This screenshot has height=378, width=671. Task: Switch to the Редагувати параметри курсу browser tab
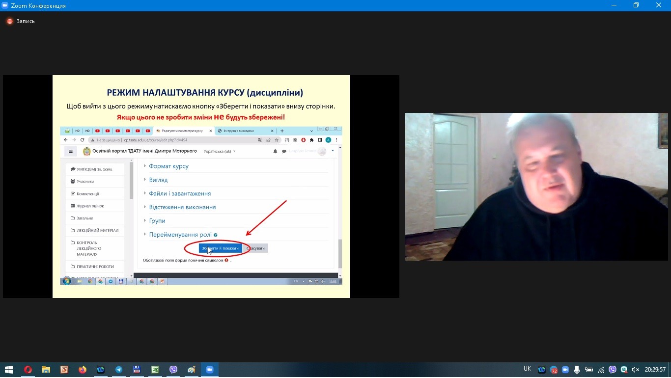pyautogui.click(x=182, y=131)
